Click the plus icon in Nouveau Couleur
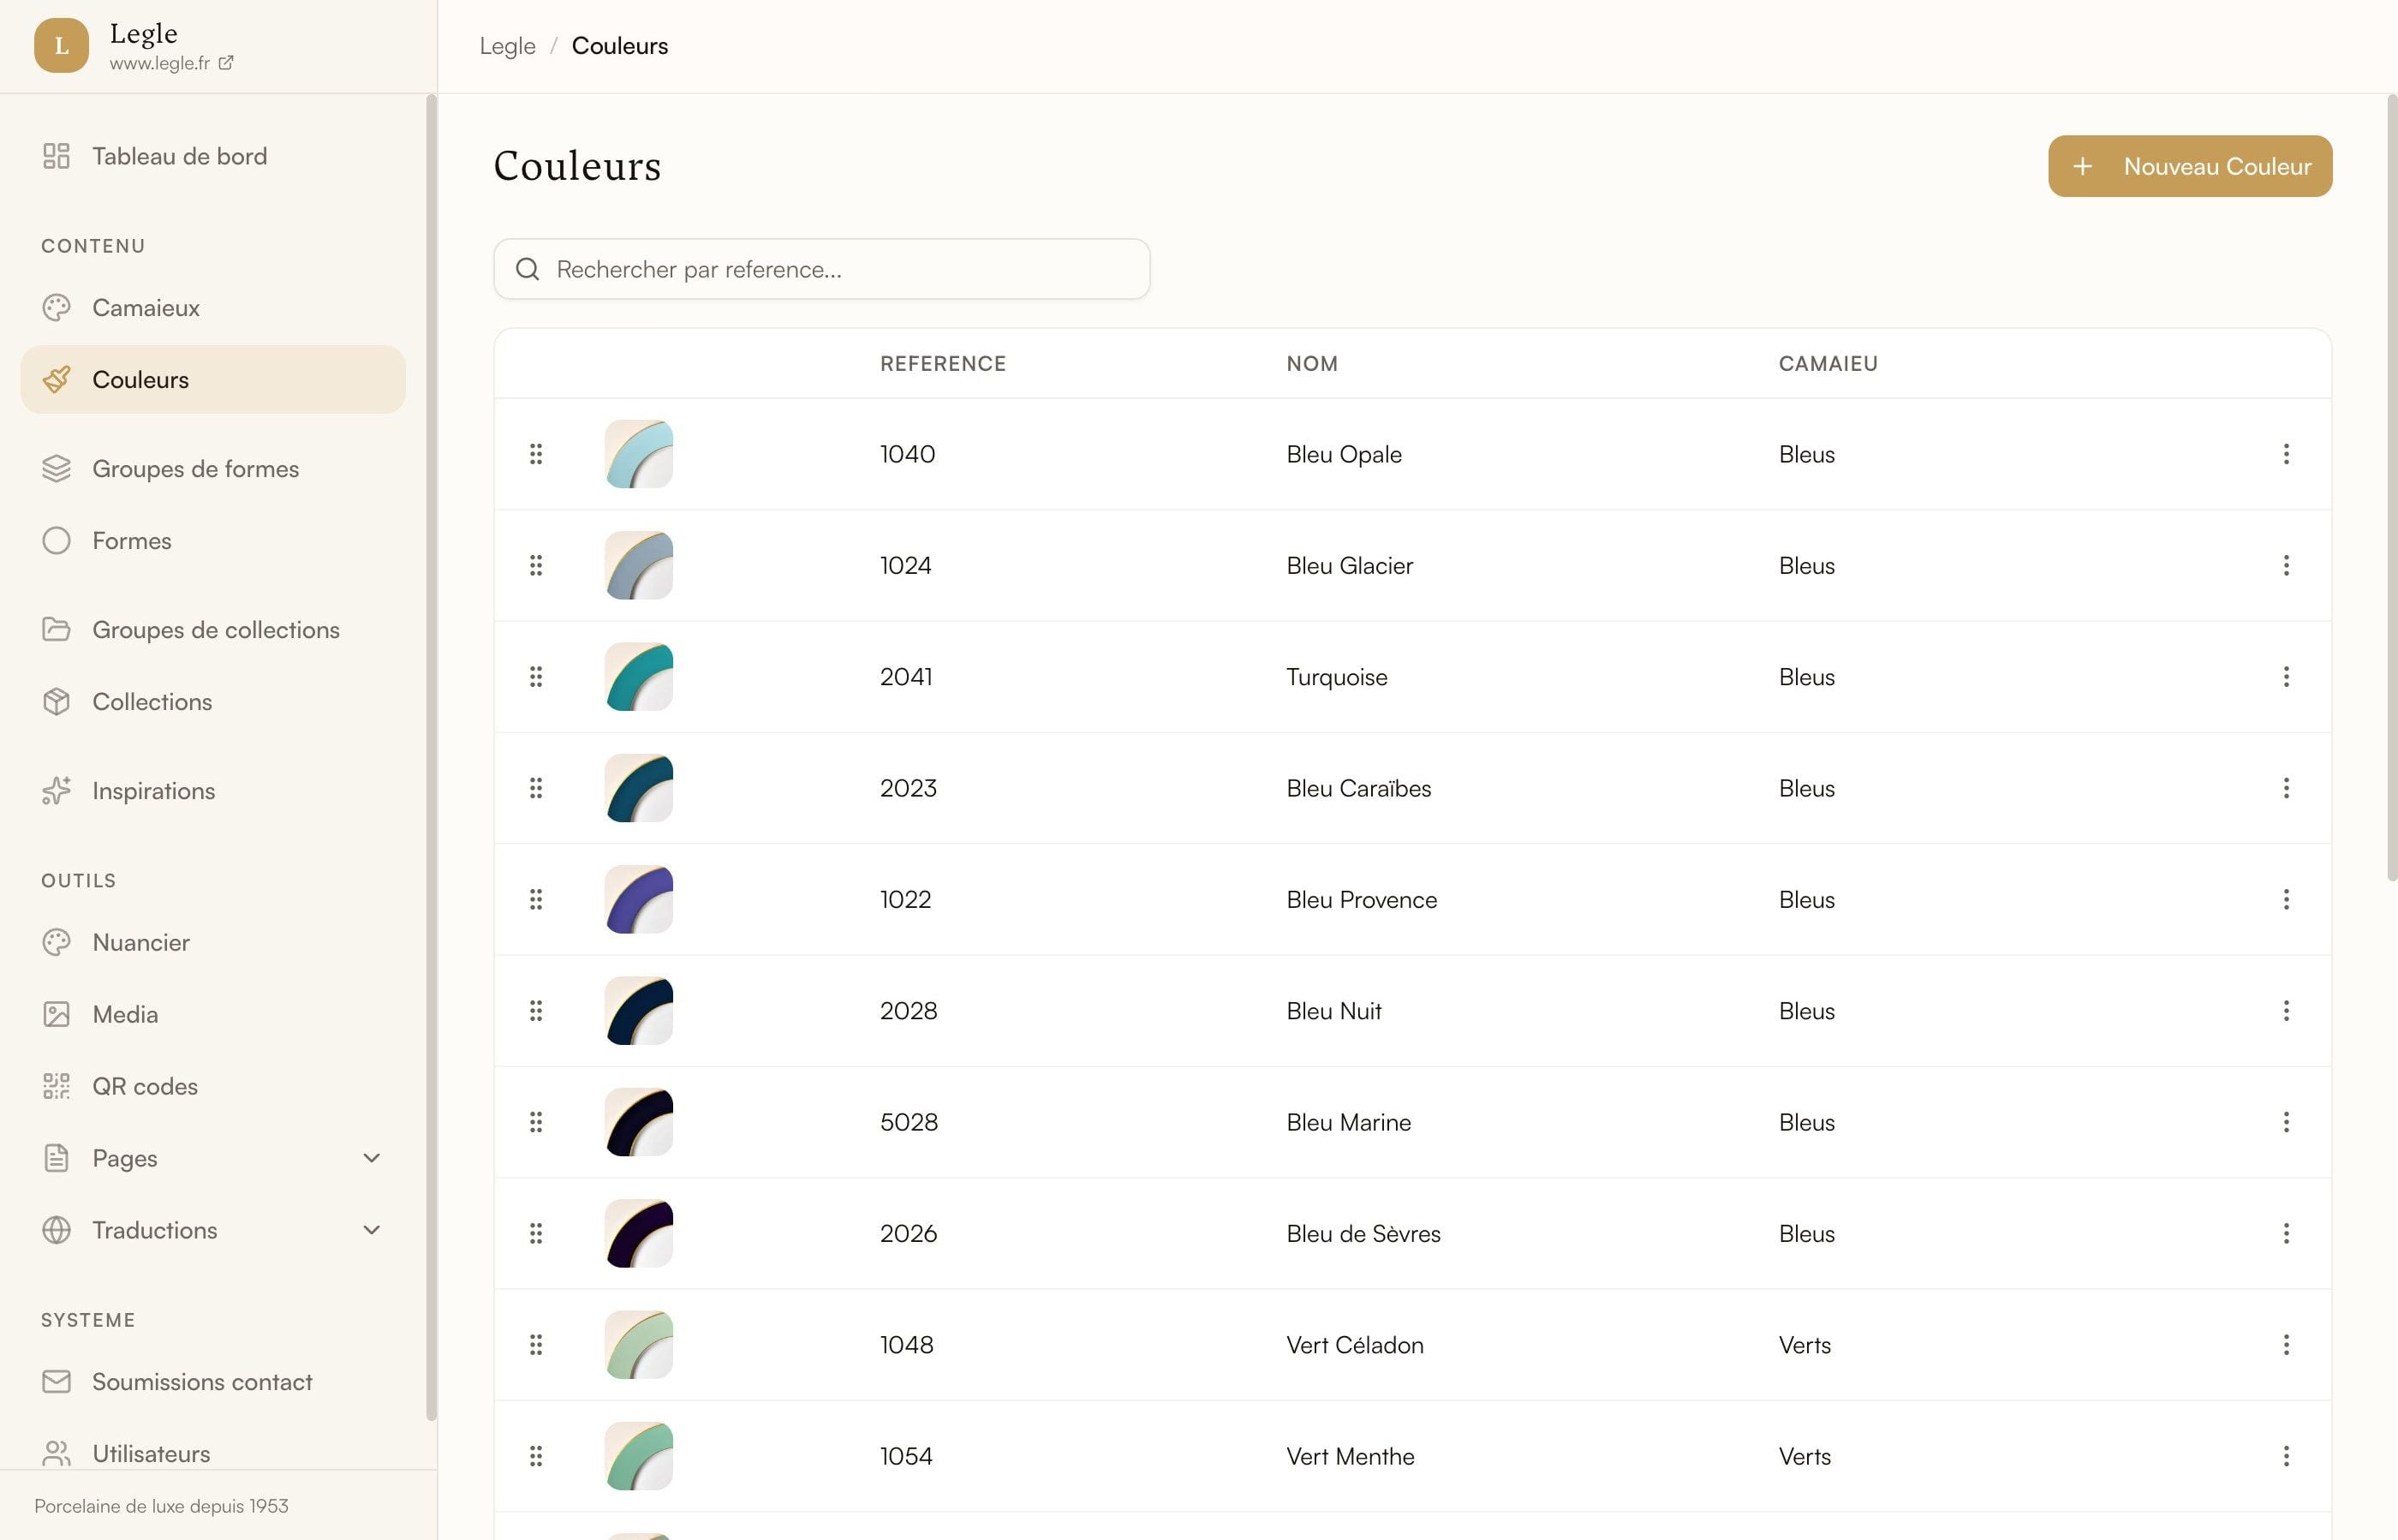Image resolution: width=2398 pixels, height=1540 pixels. 2082,166
